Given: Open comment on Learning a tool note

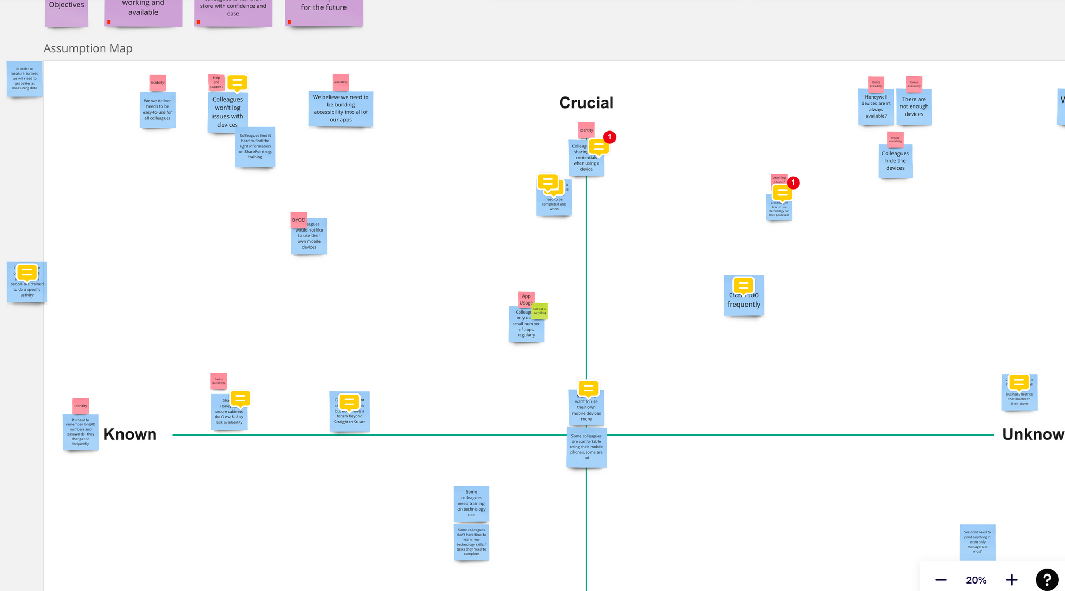Looking at the screenshot, I should pos(782,192).
